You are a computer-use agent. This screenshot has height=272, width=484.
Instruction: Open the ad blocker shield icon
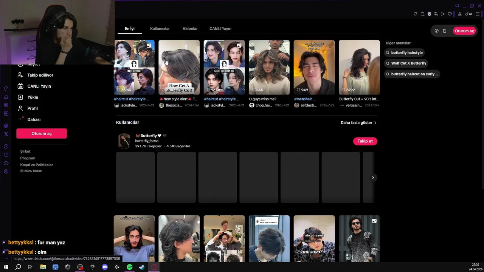click(429, 14)
